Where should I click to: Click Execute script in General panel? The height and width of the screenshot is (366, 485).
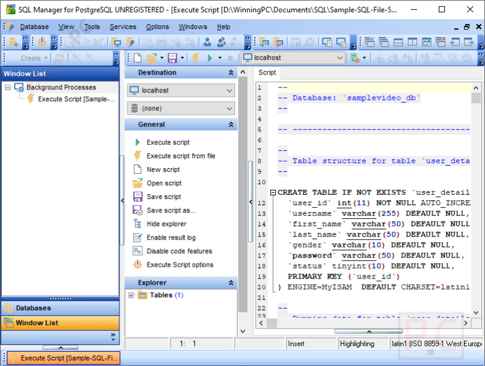point(168,142)
